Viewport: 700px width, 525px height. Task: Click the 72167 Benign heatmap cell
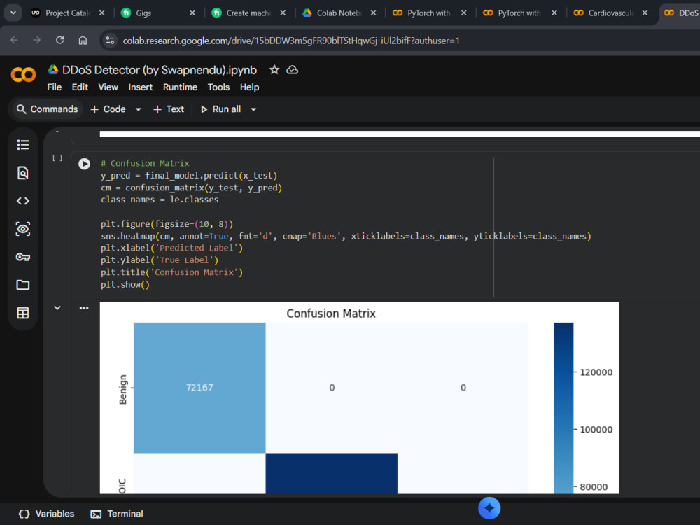tap(199, 388)
